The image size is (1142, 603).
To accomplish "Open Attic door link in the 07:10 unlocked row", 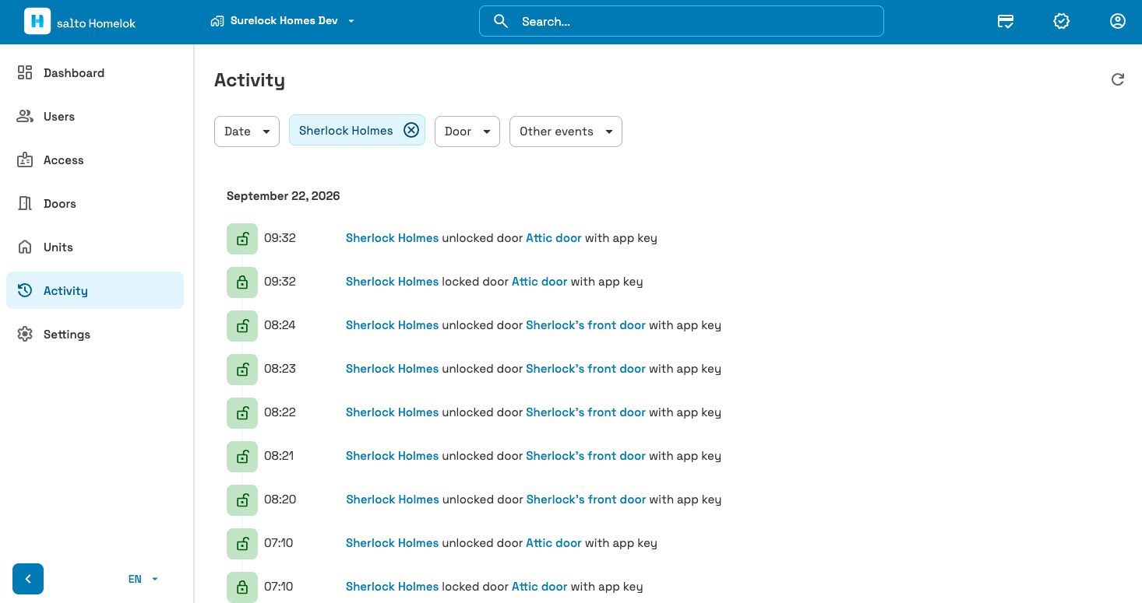I will [x=554, y=543].
